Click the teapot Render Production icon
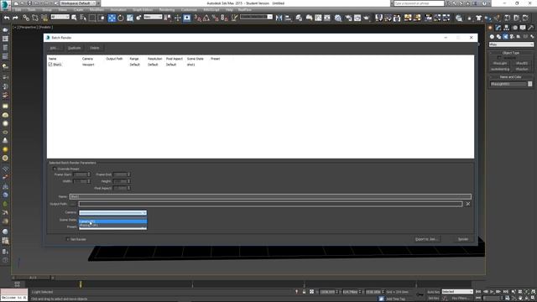 (x=367, y=18)
